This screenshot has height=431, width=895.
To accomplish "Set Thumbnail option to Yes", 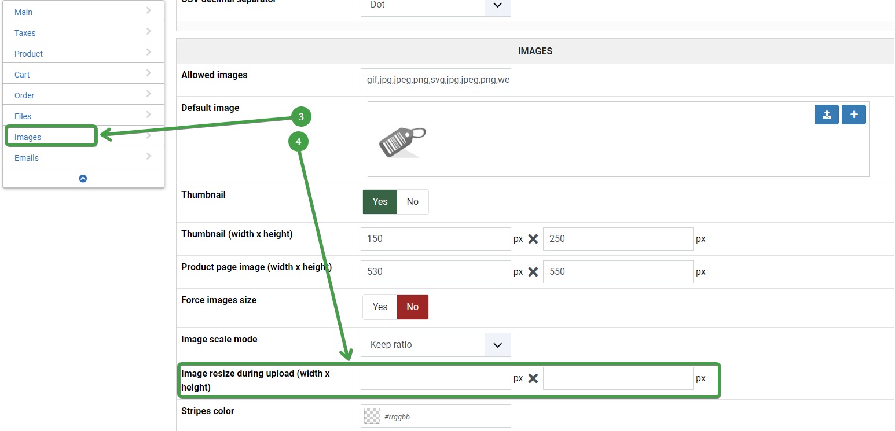I will (380, 201).
